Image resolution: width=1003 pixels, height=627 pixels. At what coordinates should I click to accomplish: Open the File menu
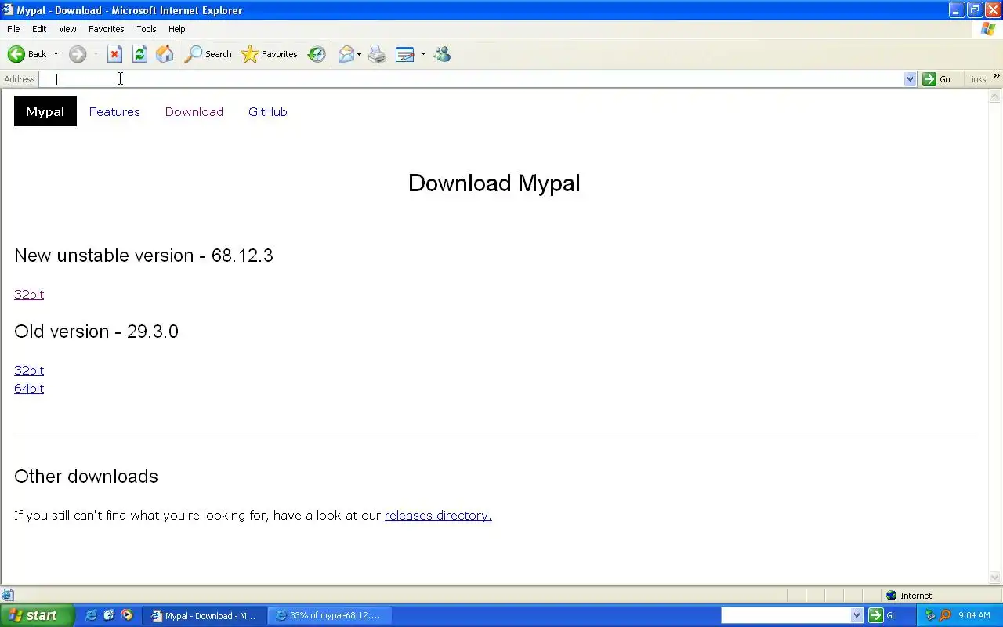13,29
